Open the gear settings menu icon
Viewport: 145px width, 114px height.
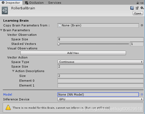pyautogui.click(x=142, y=8)
